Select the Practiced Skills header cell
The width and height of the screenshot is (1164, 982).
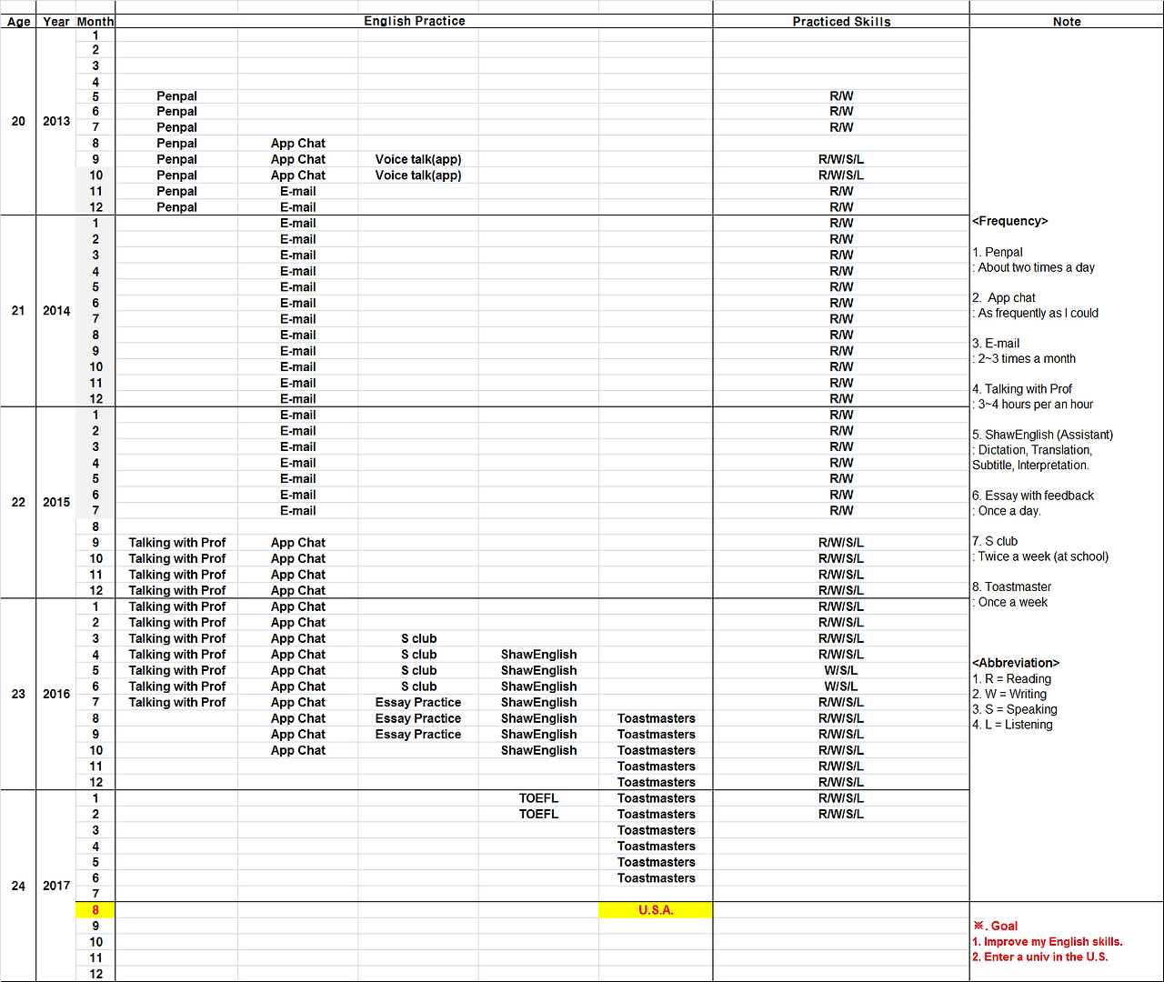841,21
